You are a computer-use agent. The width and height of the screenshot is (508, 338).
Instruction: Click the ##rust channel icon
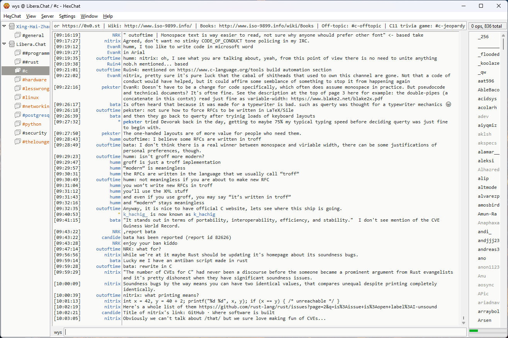coord(18,62)
